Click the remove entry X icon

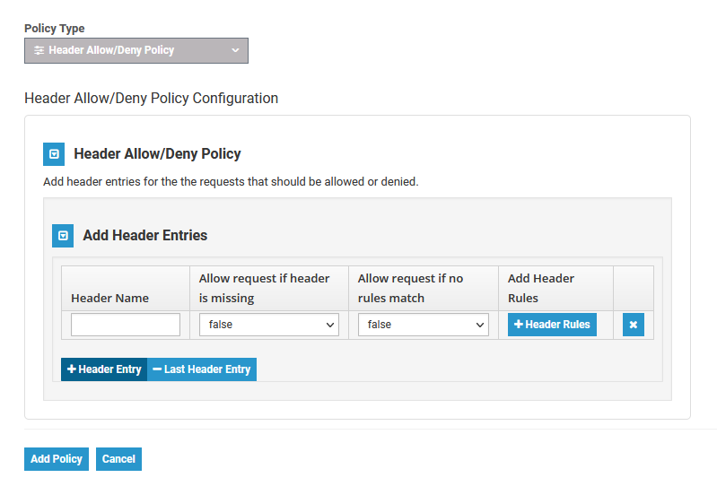click(634, 325)
